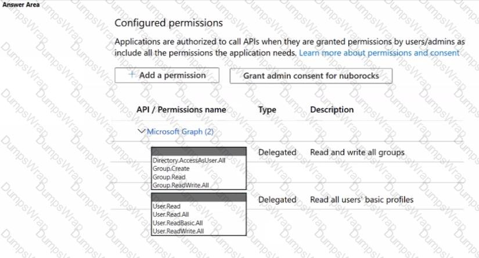Click the Description column header
Viewport: 479px width, 258px height.
point(332,110)
